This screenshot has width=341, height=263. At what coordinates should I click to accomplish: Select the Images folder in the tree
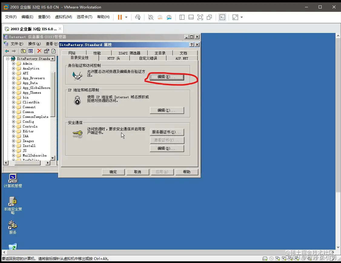click(28, 141)
